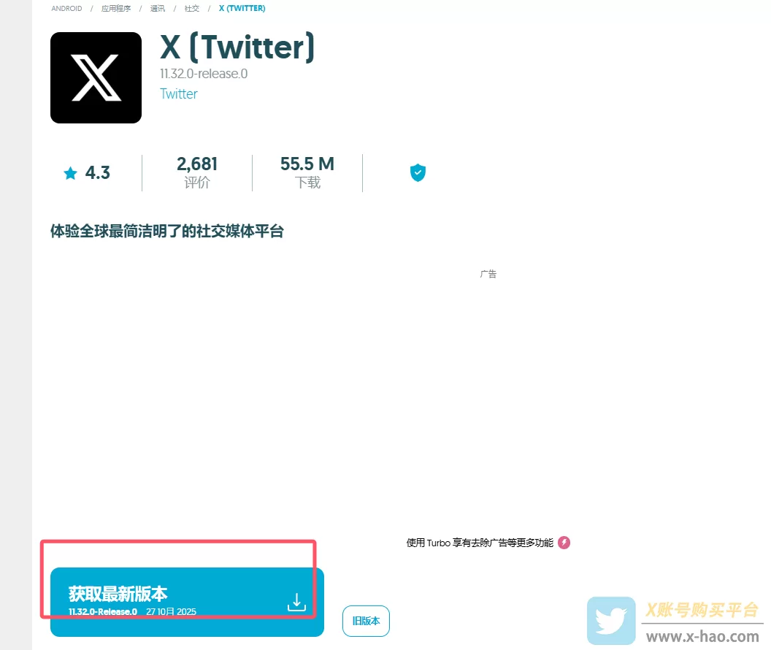The image size is (771, 650).
Task: Click www.x-hao.com watermark link
Action: click(x=702, y=636)
